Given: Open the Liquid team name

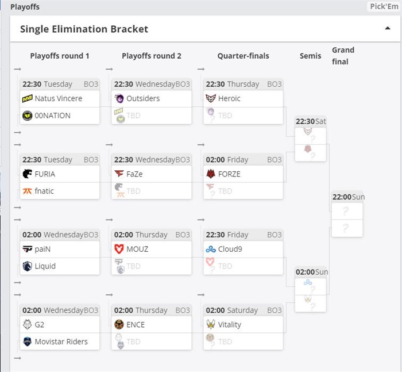Looking at the screenshot, I should pos(45,266).
